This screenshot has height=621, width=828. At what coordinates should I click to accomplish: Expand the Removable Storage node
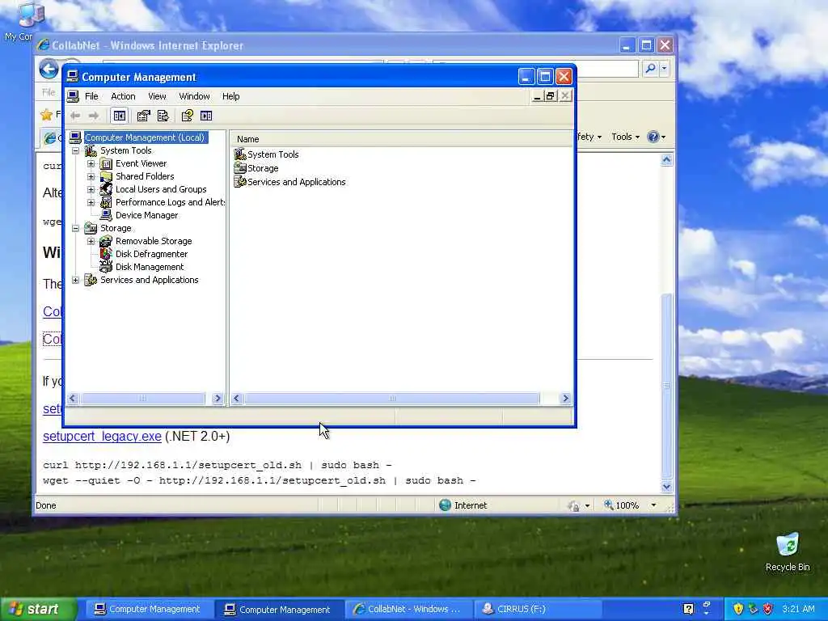[x=91, y=241]
